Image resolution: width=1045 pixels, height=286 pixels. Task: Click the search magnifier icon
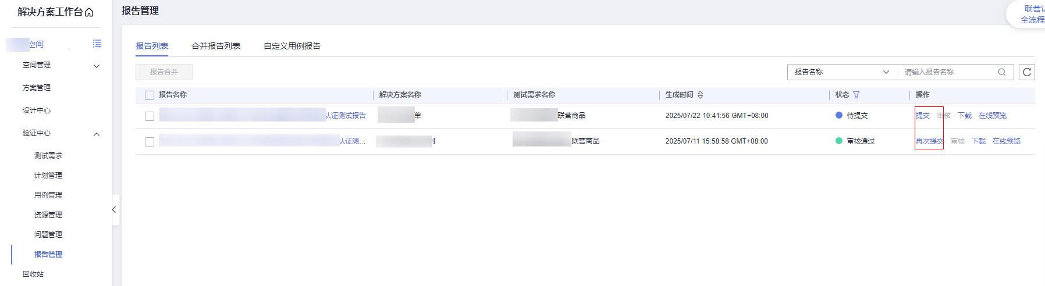1001,72
